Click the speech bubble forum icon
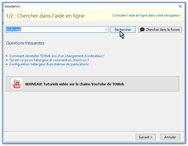 click(142, 30)
